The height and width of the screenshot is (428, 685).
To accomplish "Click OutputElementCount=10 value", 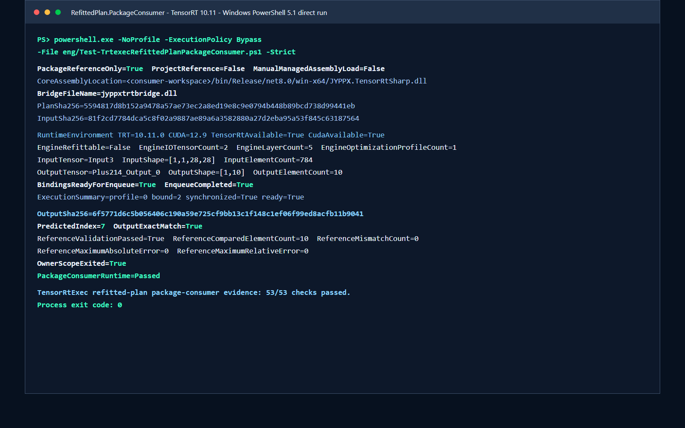I will [298, 172].
